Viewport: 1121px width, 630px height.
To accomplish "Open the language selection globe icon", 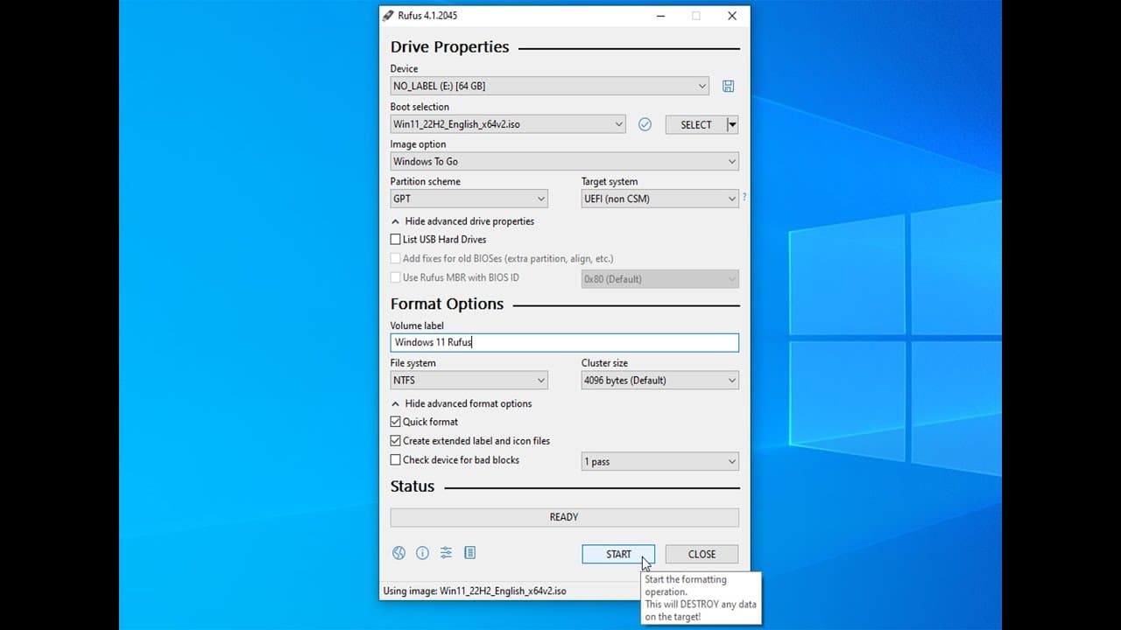I will [x=398, y=553].
